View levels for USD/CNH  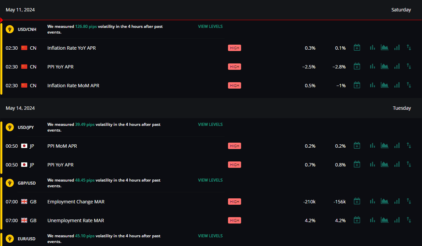(210, 27)
